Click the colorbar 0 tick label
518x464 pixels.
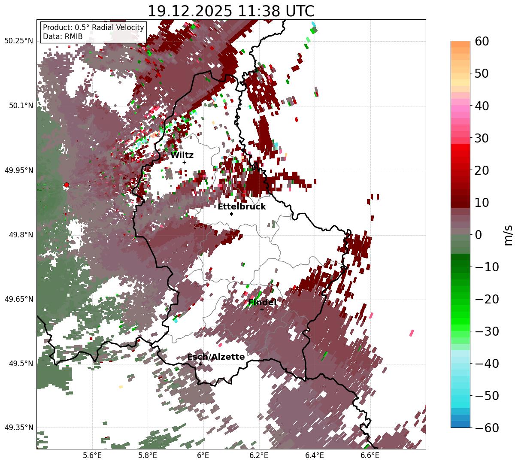[x=478, y=234]
